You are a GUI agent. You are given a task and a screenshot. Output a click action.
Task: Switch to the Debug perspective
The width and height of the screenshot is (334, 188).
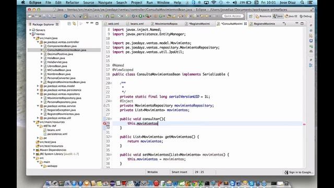(x=306, y=16)
